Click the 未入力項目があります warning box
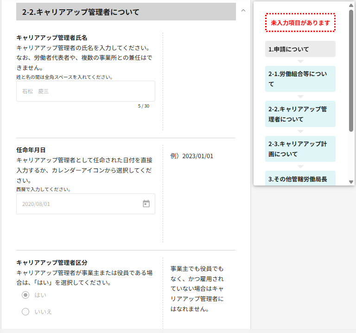Image resolution: width=356 pixels, height=333 pixels. [300, 23]
